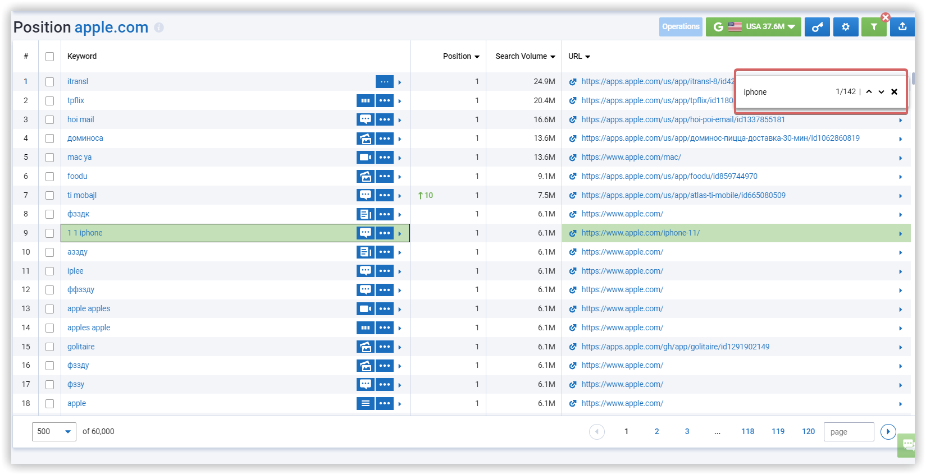This screenshot has height=475, width=926.
Task: Open external link icon for iphone-11 URL
Action: pos(573,233)
